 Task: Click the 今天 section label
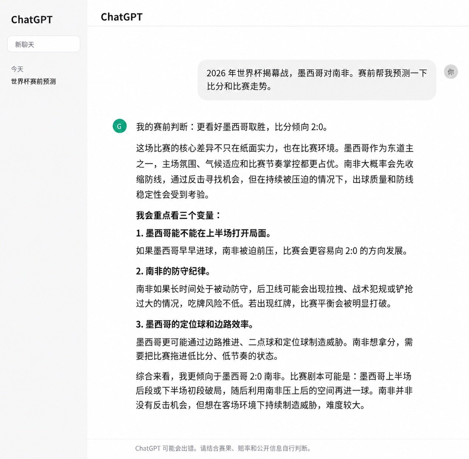point(17,69)
